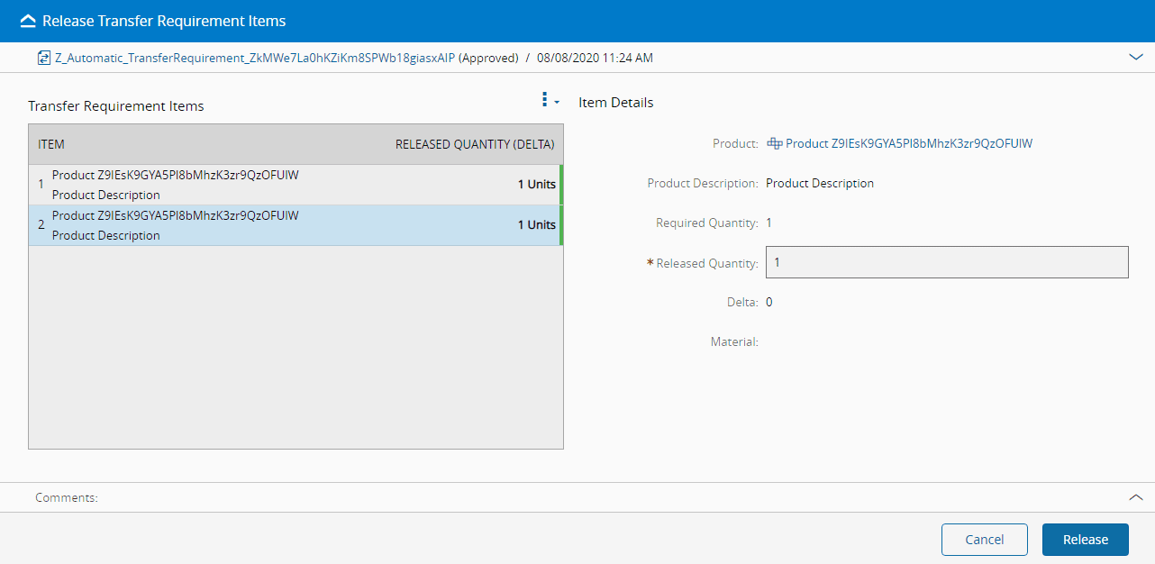Click the green status bar on row 2

click(x=561, y=225)
